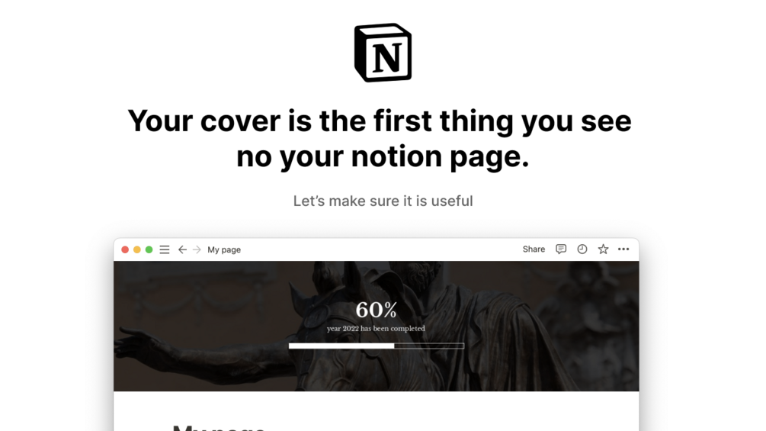Click the subtitle Let's make sure it is useful
The height and width of the screenshot is (431, 766).
pyautogui.click(x=383, y=201)
